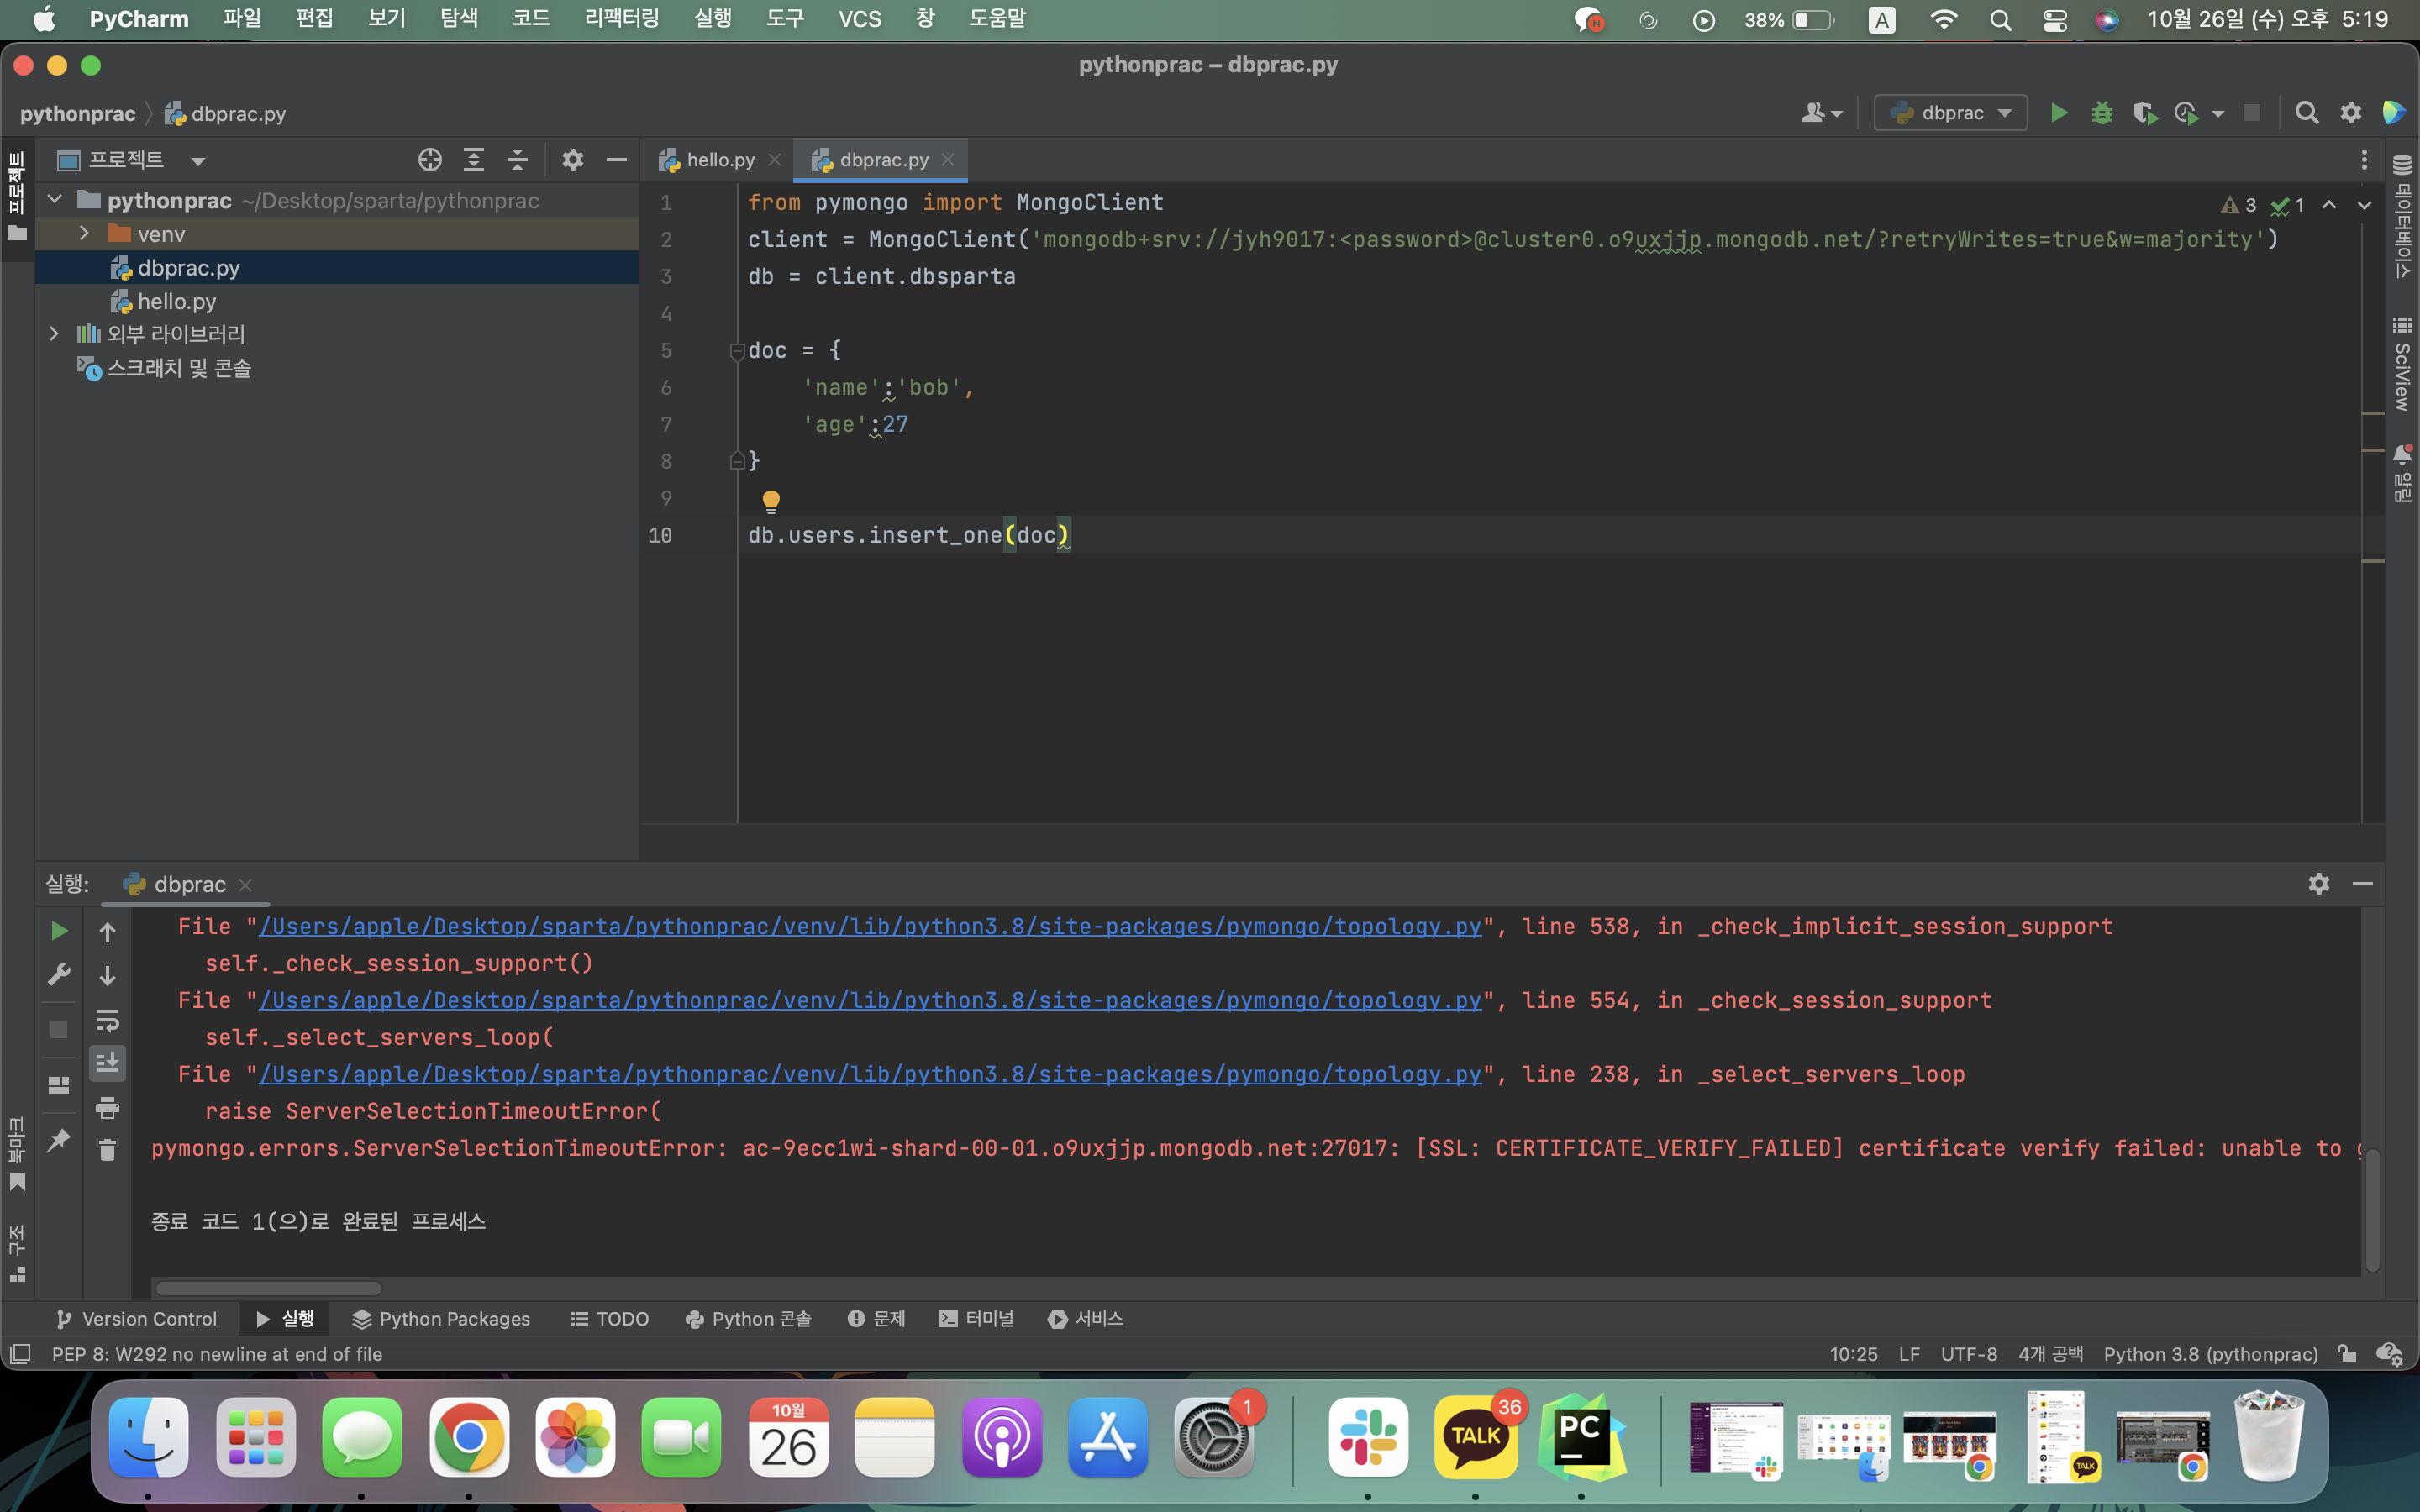Go to previous highlighted error

[x=2329, y=205]
